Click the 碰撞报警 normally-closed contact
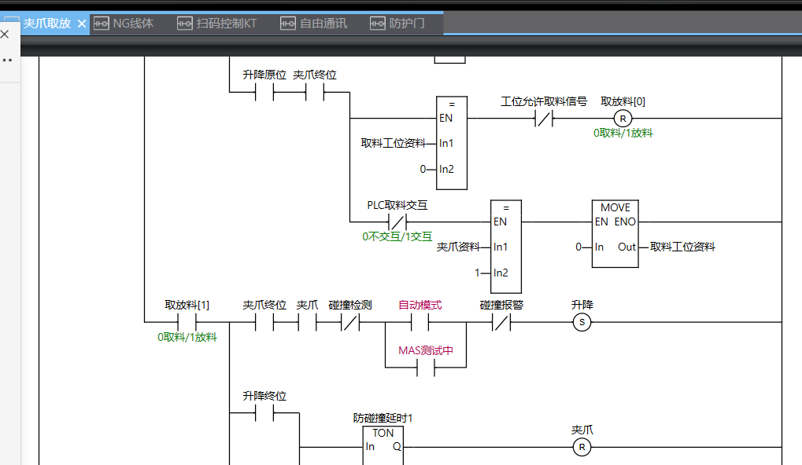Viewport: 802px width, 465px height. coord(501,322)
